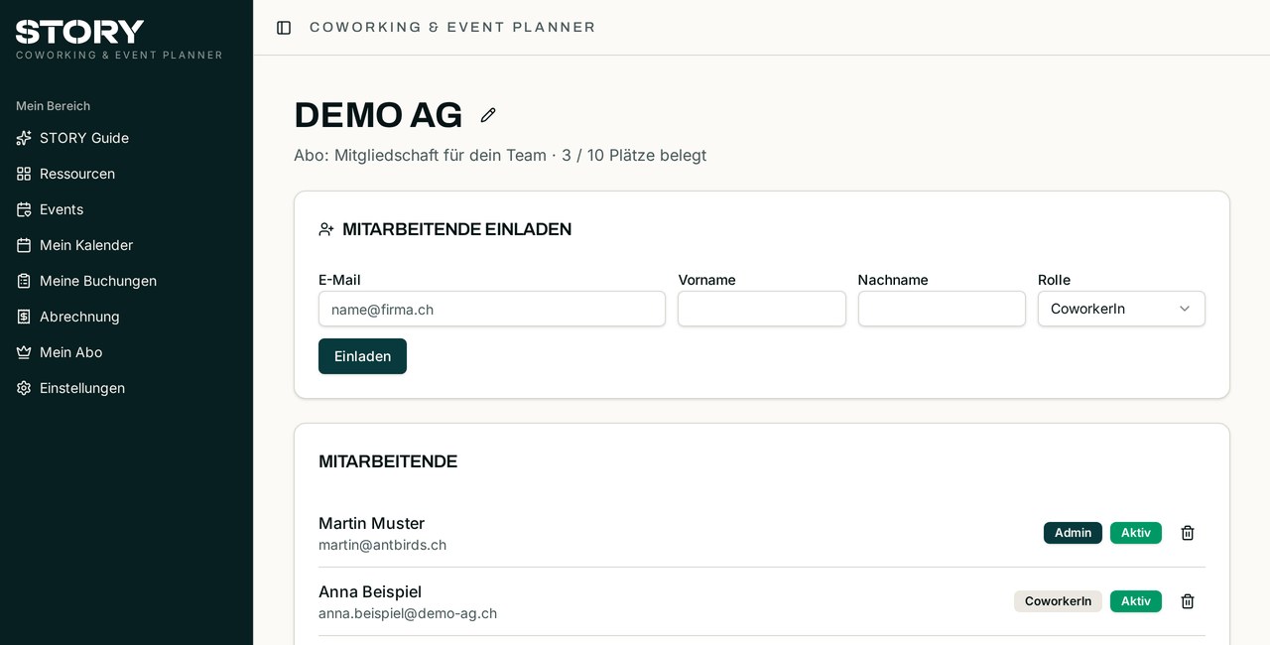The height and width of the screenshot is (645, 1270).
Task: Click into the Vorname field
Action: click(x=762, y=309)
